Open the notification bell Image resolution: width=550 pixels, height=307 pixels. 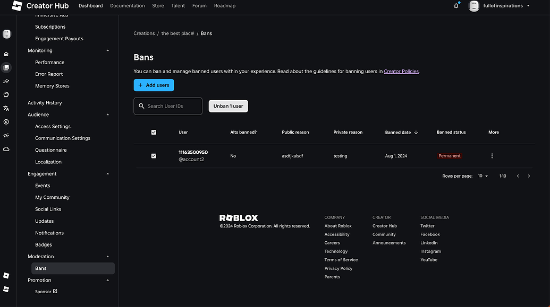455,5
